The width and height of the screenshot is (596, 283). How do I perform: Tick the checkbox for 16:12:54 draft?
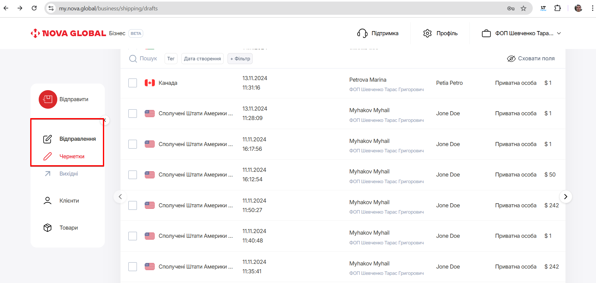(133, 175)
